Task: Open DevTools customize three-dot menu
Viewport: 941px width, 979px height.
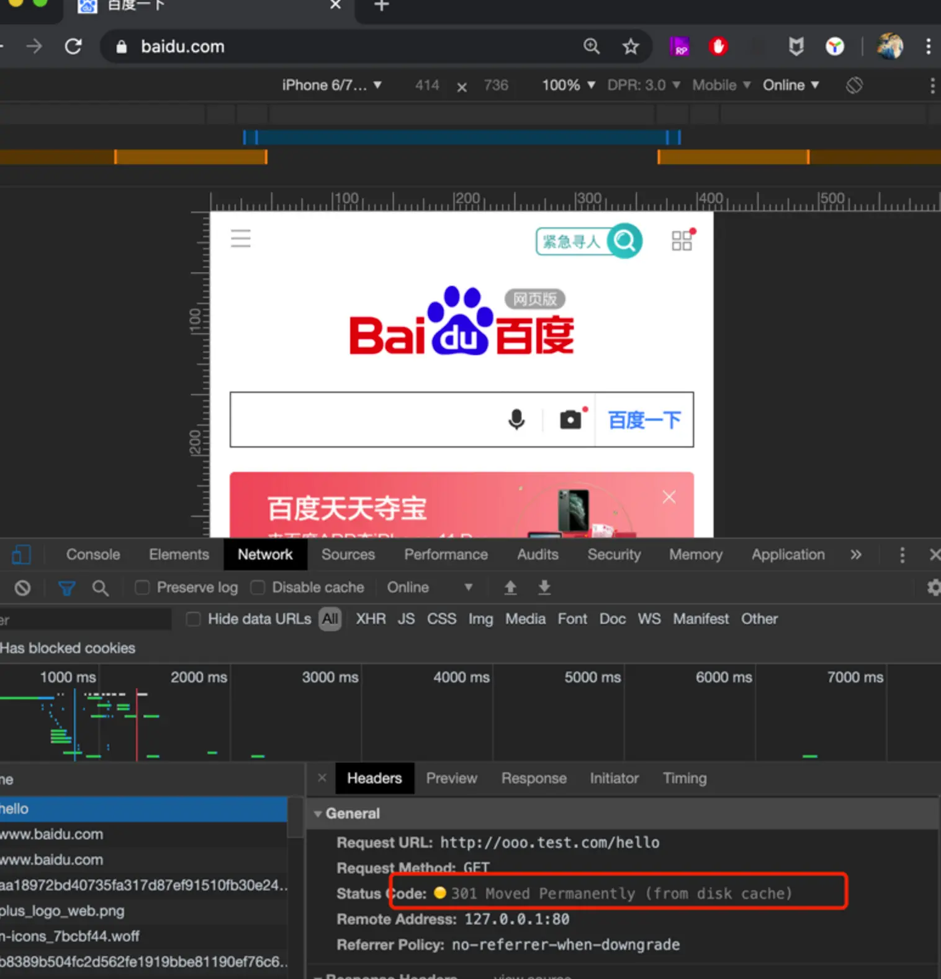Action: coord(902,555)
